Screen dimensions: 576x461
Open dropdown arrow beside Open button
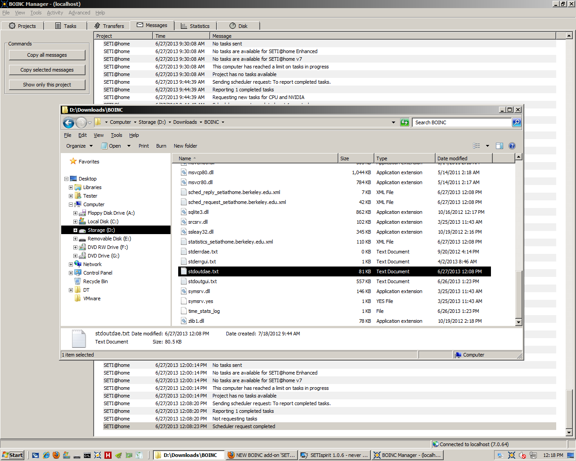(129, 146)
